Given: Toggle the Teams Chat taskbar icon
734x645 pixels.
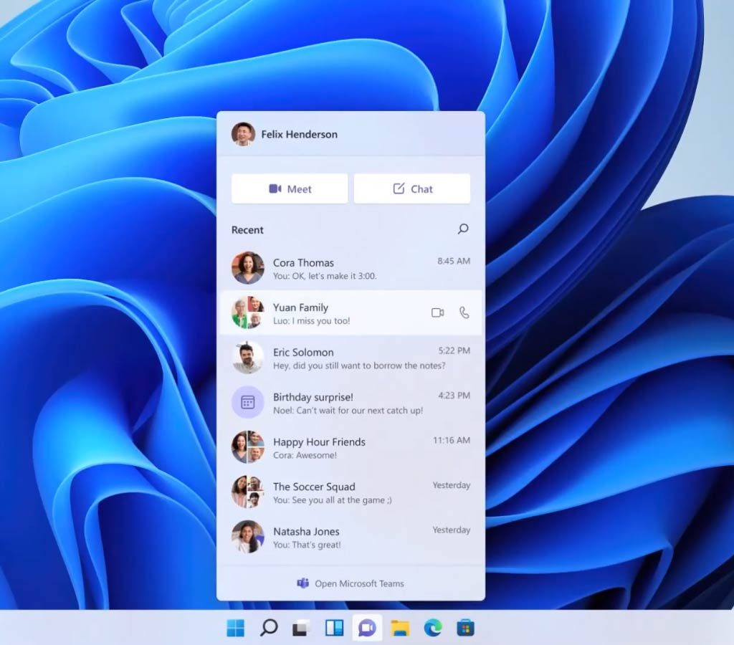Looking at the screenshot, I should pos(367,628).
